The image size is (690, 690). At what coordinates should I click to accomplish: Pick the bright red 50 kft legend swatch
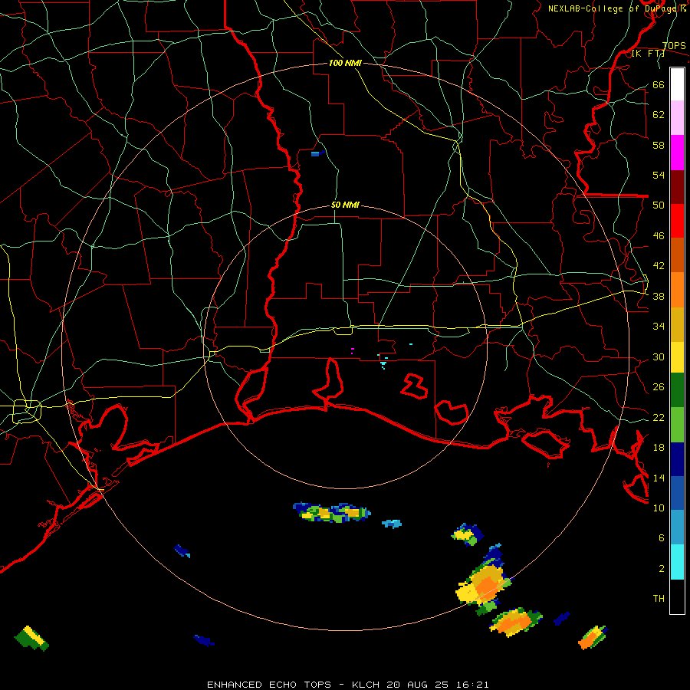click(677, 221)
